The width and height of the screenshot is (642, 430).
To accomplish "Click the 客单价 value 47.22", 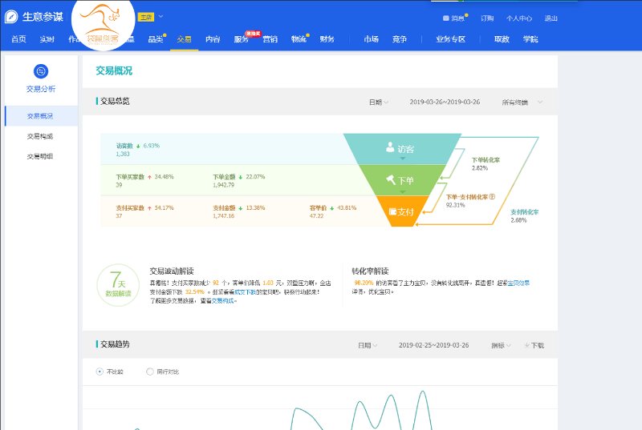I will pyautogui.click(x=316, y=216).
